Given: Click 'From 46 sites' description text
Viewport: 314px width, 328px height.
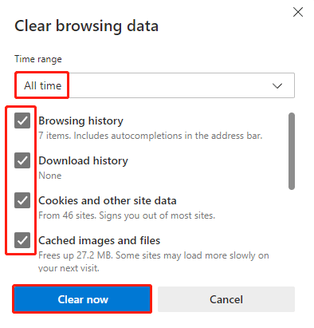Looking at the screenshot, I should (x=127, y=215).
